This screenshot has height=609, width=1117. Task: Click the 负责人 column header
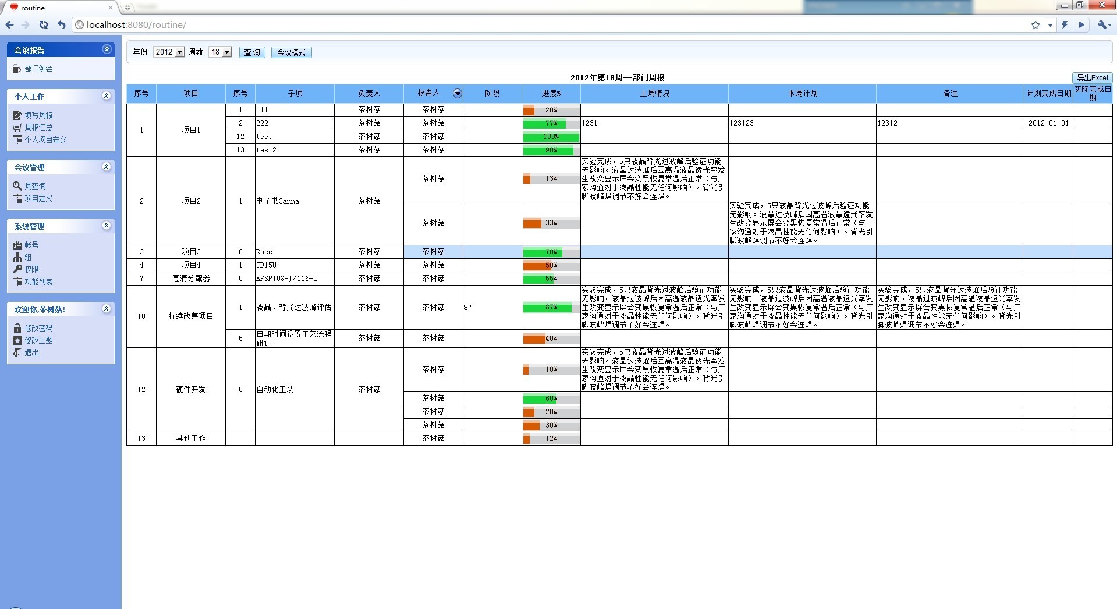(369, 93)
